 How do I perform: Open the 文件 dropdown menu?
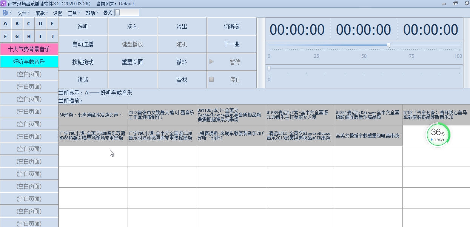(x=23, y=12)
